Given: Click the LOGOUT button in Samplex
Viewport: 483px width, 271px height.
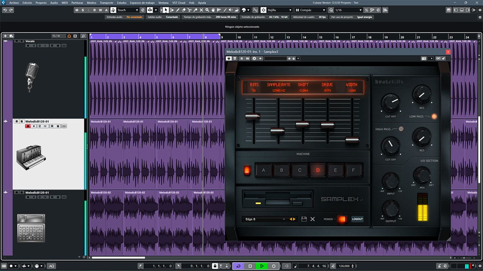Looking at the screenshot, I should (357, 219).
